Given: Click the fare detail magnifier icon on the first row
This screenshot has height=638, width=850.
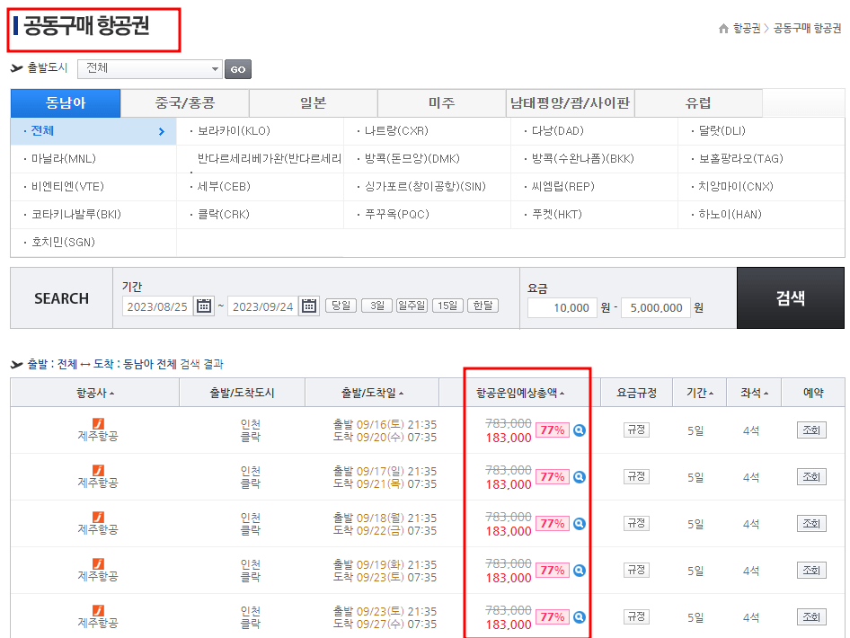Looking at the screenshot, I should coord(580,430).
